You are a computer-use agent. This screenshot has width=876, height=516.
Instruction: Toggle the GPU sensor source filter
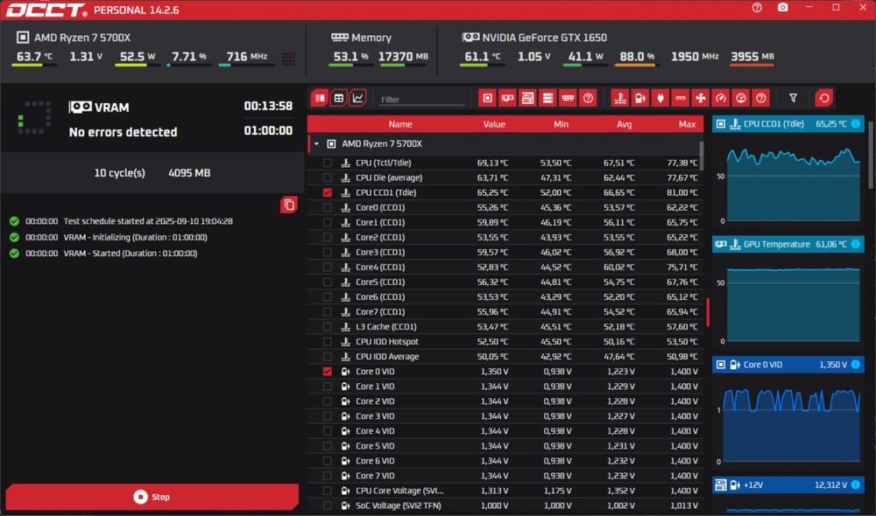[508, 98]
